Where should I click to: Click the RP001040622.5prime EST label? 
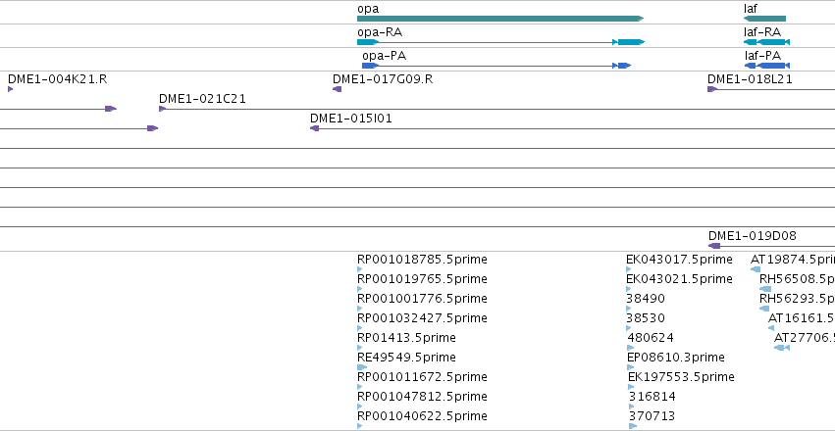point(422,415)
